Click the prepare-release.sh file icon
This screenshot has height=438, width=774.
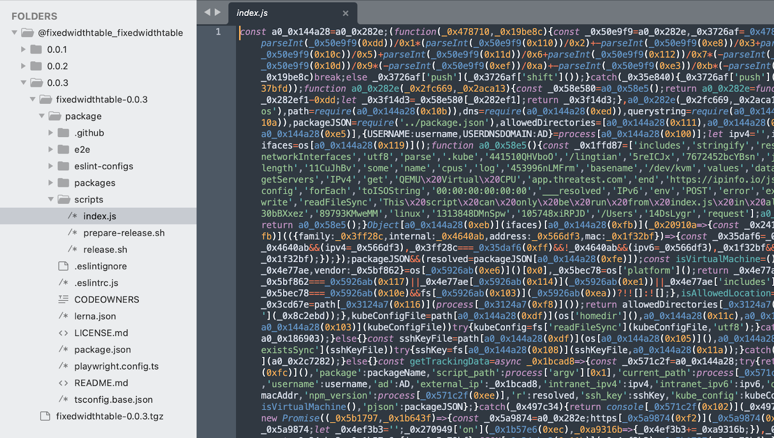(x=73, y=233)
